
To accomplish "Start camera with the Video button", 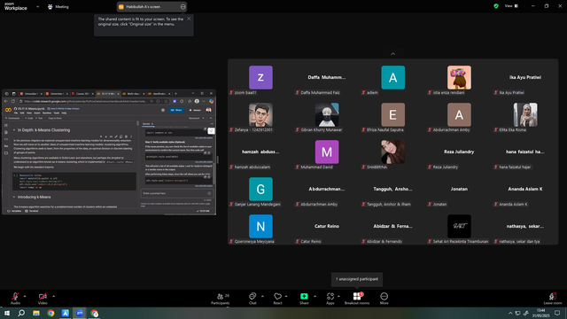I will [x=43, y=298].
